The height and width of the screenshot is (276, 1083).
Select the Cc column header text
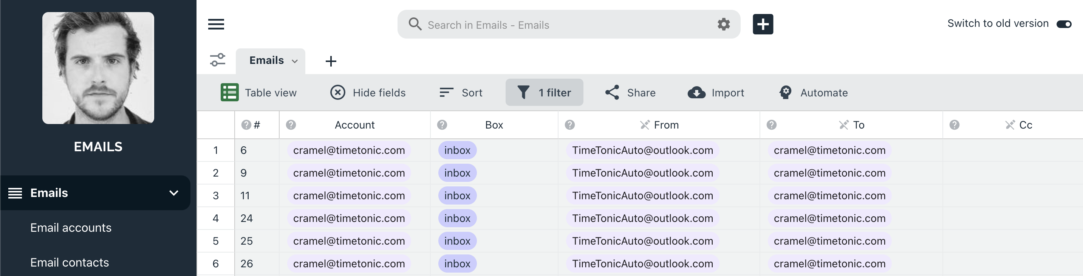(1026, 125)
